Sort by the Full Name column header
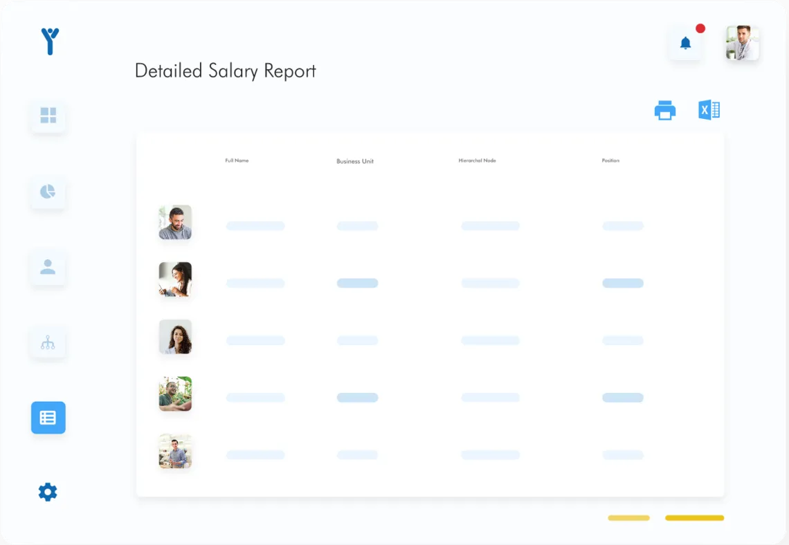Screen dimensions: 789x545 pyautogui.click(x=237, y=160)
